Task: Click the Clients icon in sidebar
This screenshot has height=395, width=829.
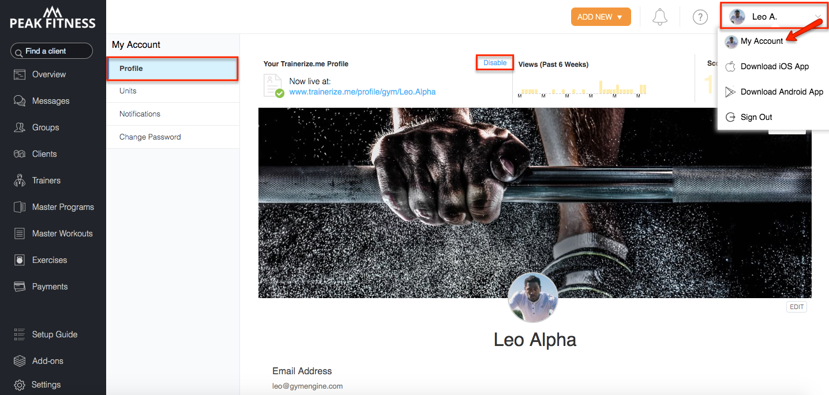Action: [x=20, y=154]
